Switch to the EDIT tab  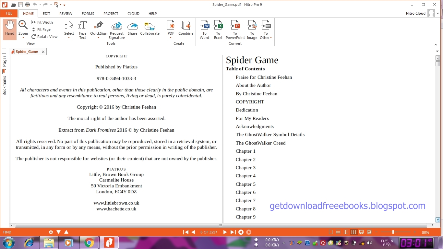click(x=46, y=14)
